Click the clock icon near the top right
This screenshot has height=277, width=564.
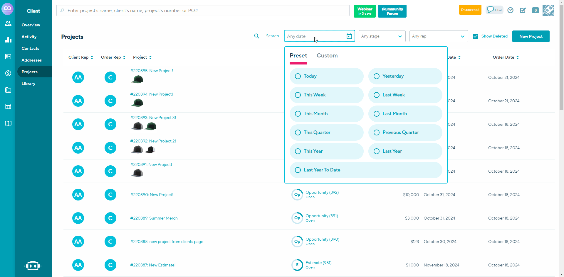510,10
